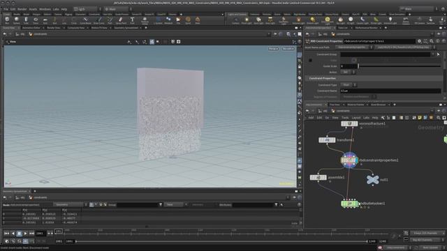
Task: Click the Constraint Group input field
Action: (x=385, y=54)
